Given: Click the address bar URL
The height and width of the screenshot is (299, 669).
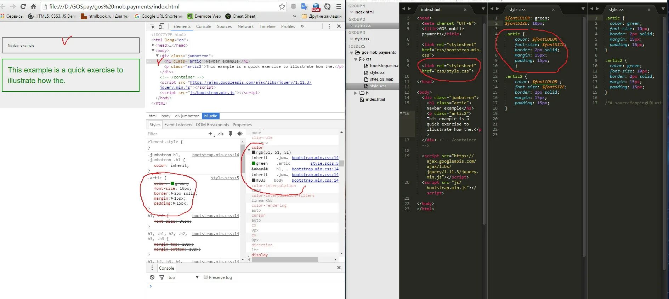Looking at the screenshot, I should click(x=159, y=6).
